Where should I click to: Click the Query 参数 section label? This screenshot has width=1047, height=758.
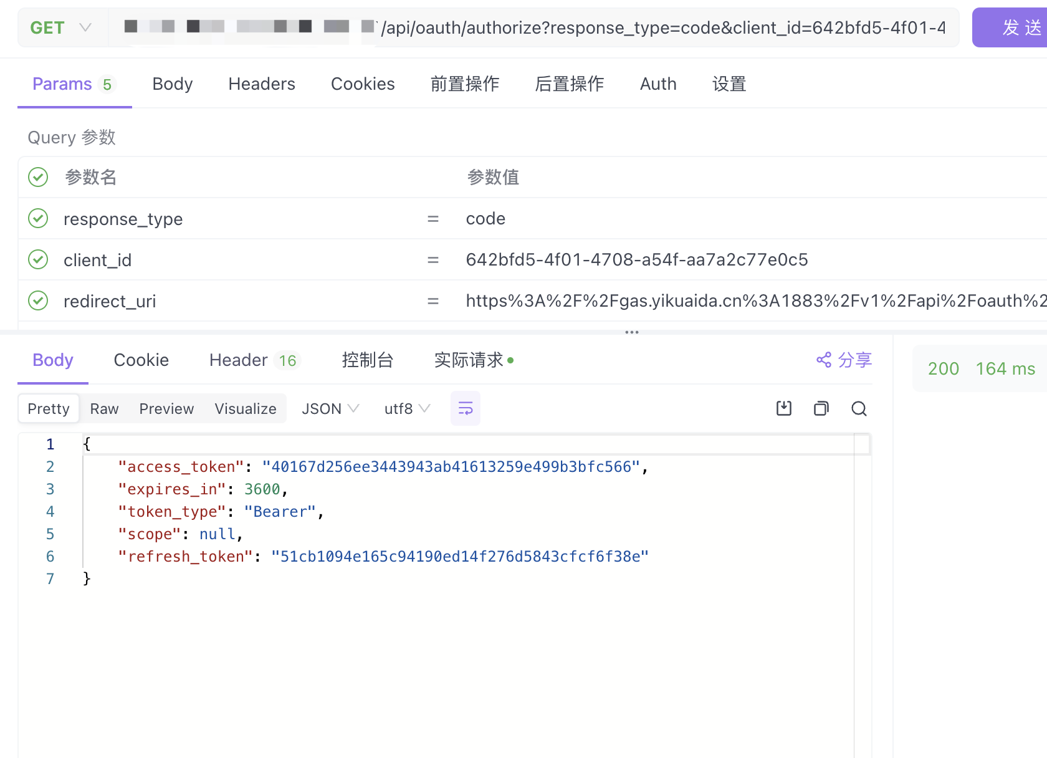click(72, 138)
